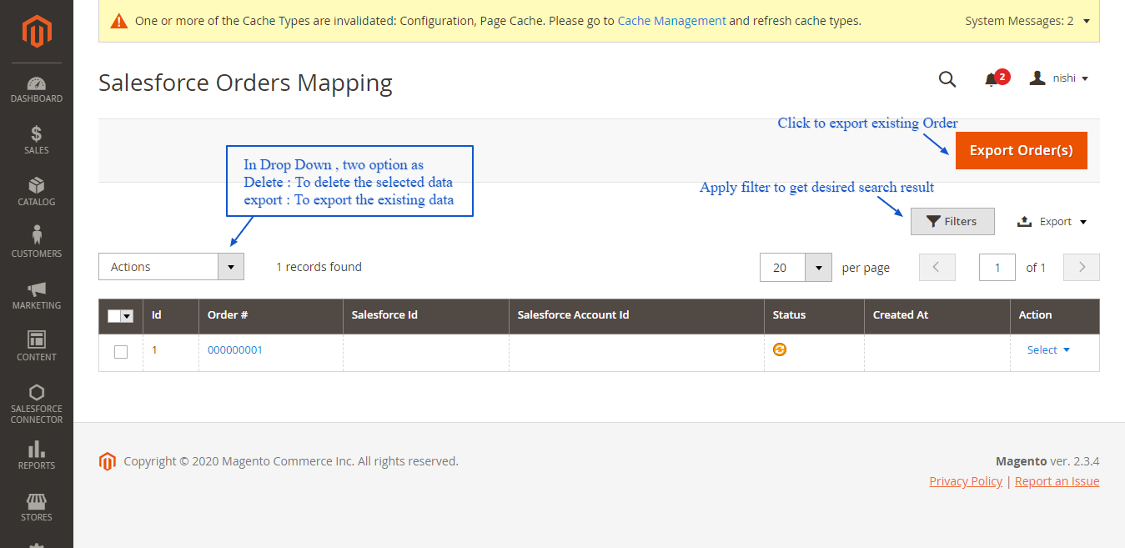
Task: Toggle the select-all header checkbox
Action: [115, 316]
